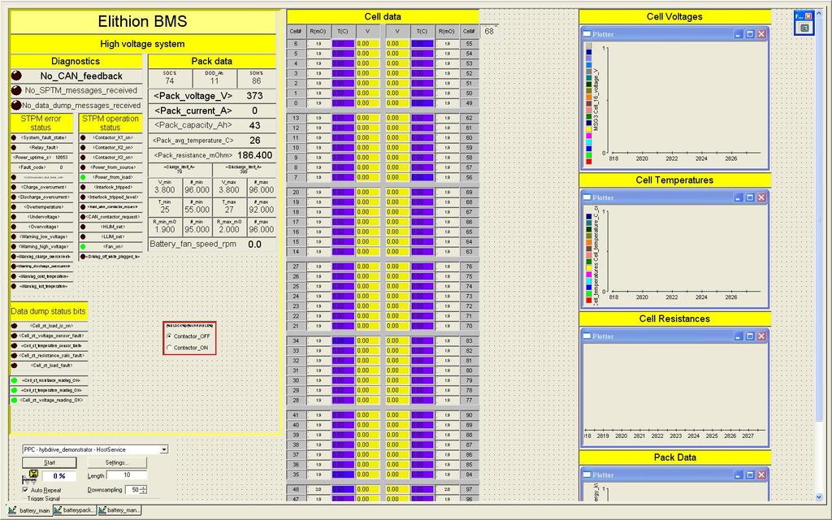Screen dimensions: 832x520
Task: Click the LLIM_set LED indicator
Action: coord(83,236)
